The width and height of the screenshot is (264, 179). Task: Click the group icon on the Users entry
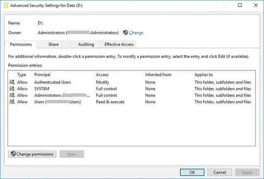[12, 102]
